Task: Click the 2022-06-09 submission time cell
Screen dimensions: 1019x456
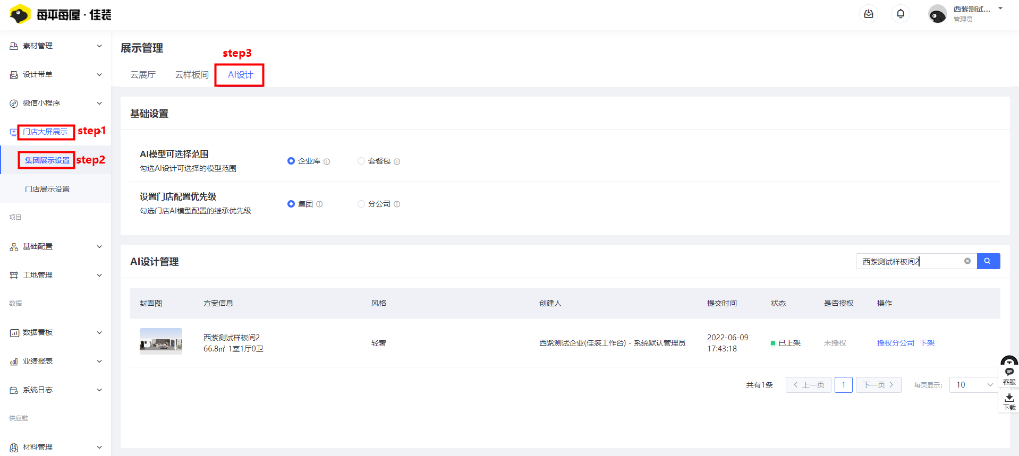Action: point(728,343)
